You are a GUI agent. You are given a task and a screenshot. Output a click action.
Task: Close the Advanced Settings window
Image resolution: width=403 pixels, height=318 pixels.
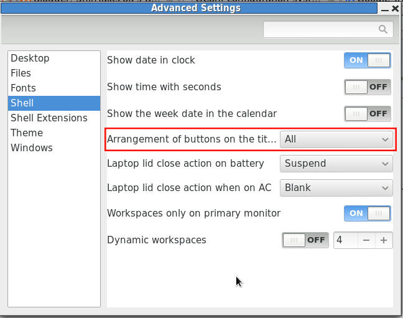tap(396, 8)
